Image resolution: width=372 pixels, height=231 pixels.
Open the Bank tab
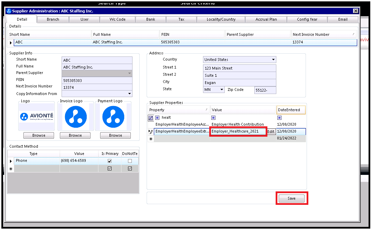click(151, 20)
